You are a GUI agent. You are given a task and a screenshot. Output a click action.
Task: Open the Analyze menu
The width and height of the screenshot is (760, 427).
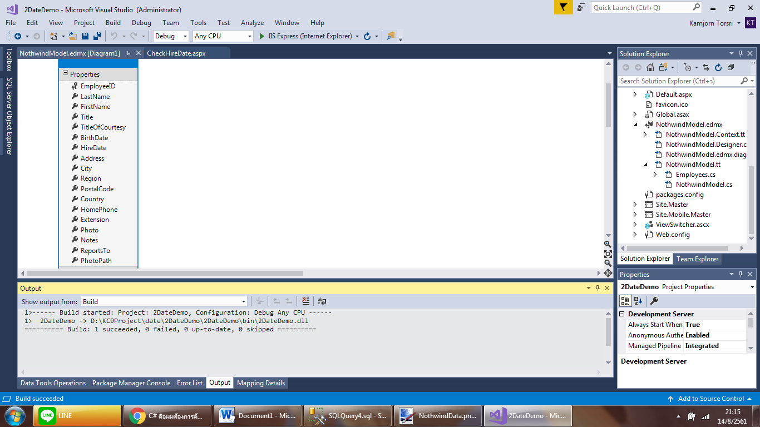pos(252,23)
